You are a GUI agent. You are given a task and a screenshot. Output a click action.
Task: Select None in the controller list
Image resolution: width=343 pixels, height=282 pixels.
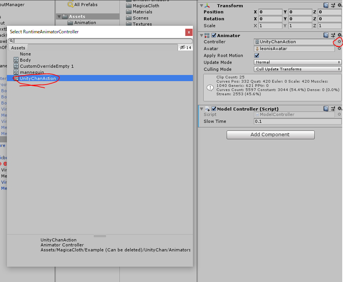tap(100, 54)
